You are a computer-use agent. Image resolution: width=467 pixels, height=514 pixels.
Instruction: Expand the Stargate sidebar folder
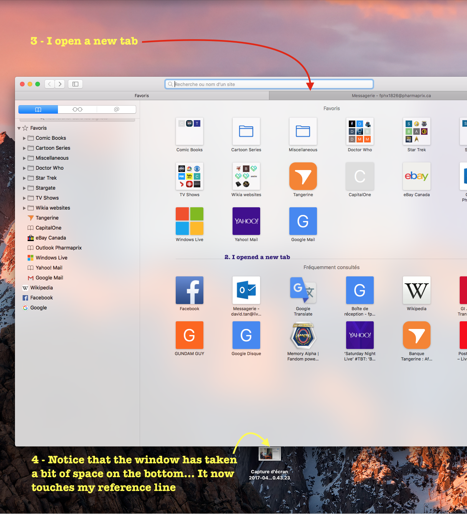pyautogui.click(x=25, y=188)
